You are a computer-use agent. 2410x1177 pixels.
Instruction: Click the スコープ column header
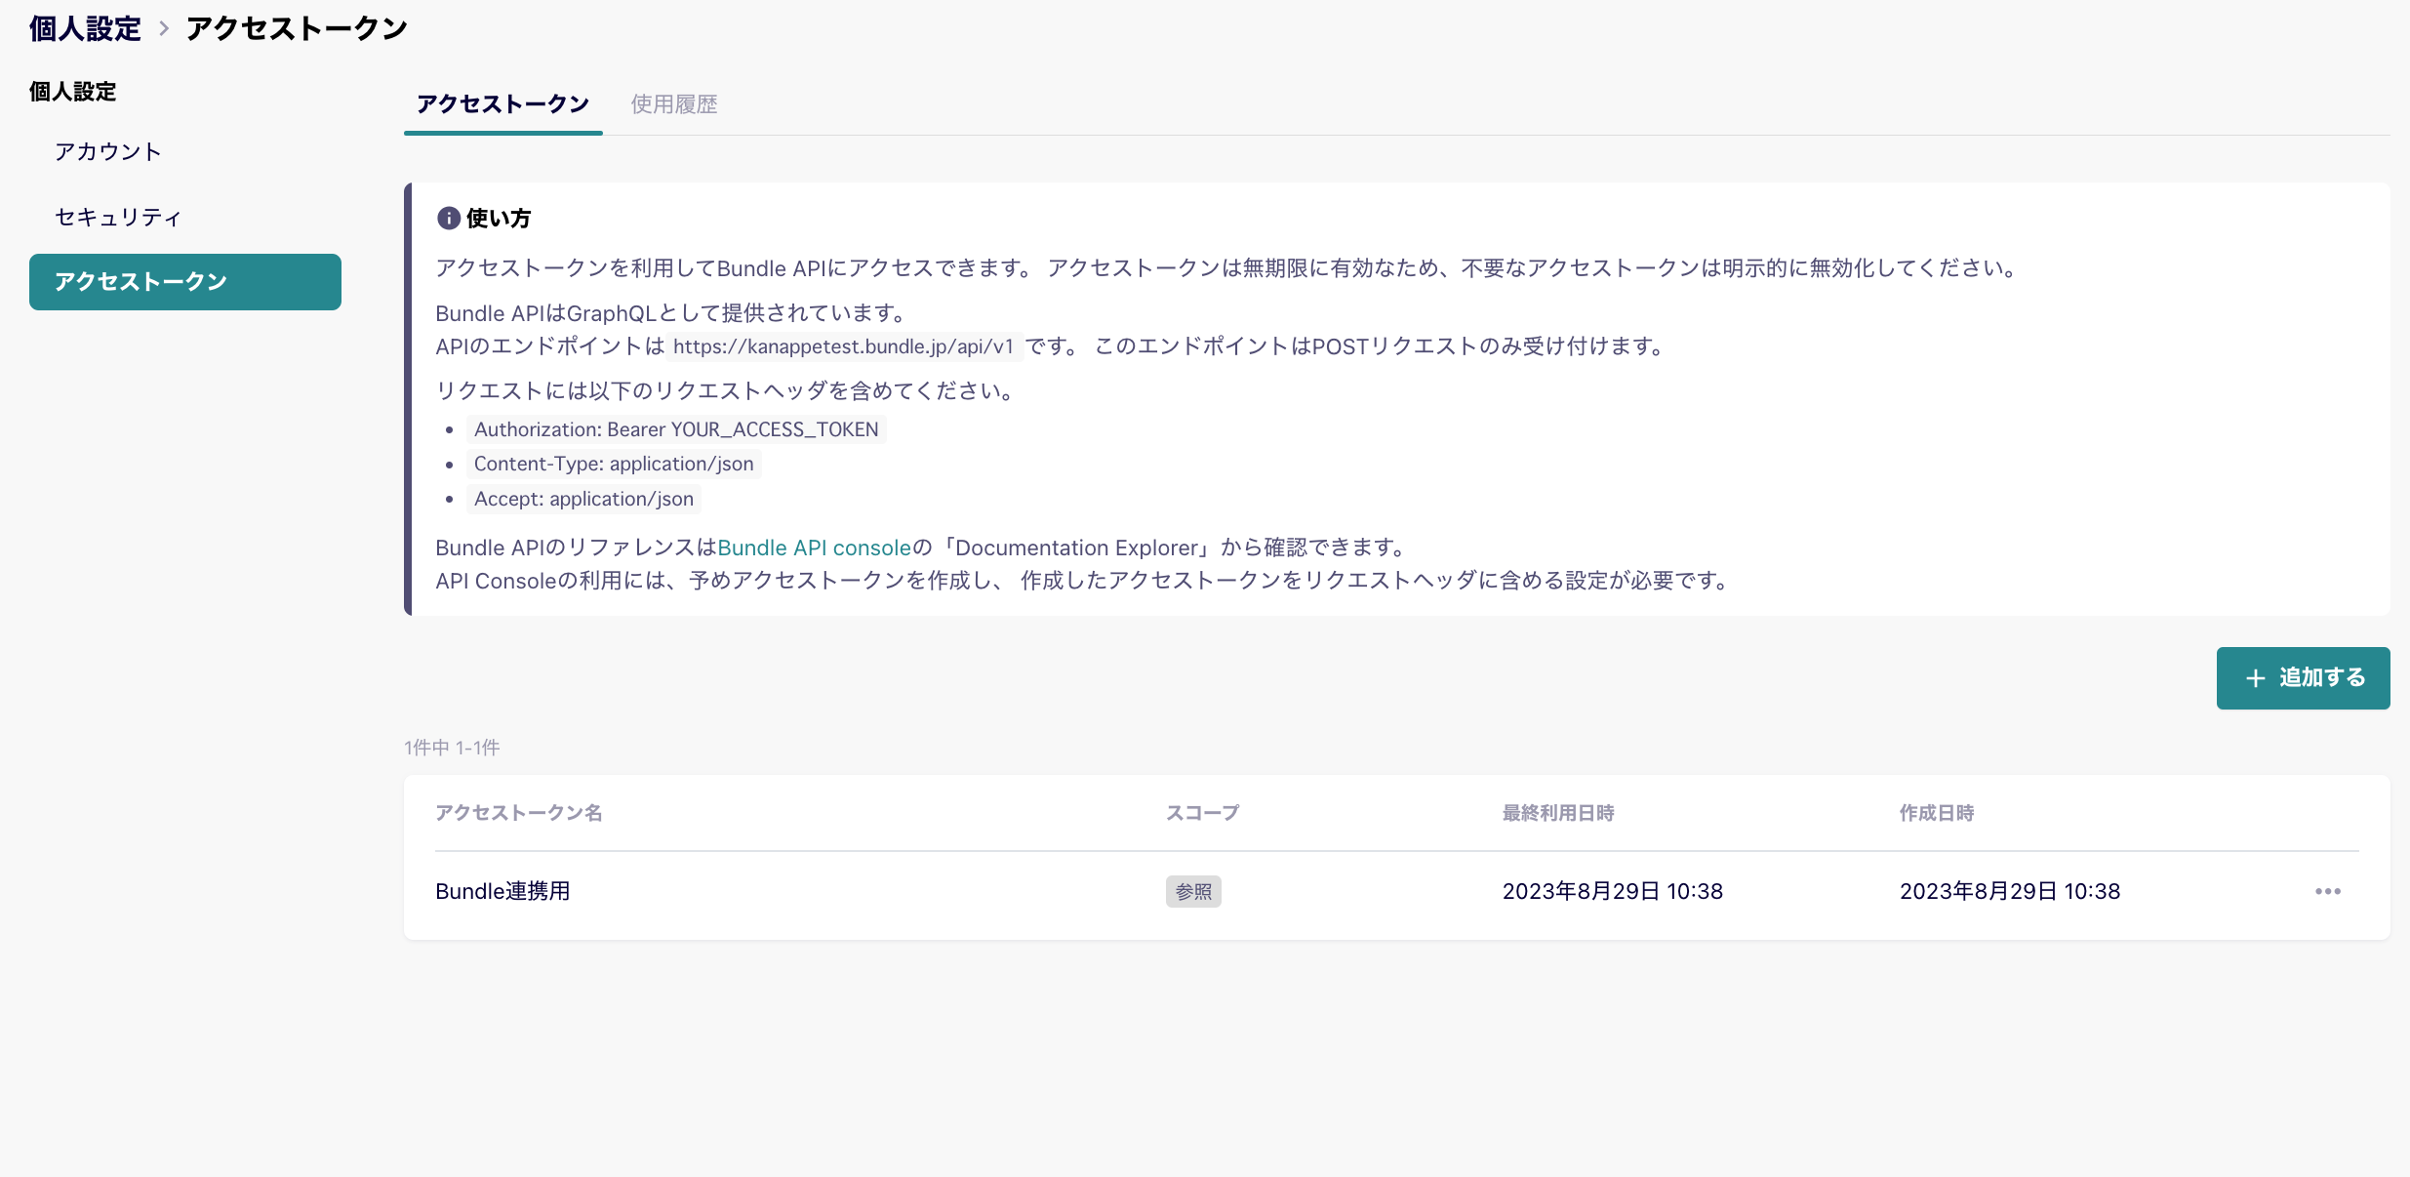point(1202,813)
